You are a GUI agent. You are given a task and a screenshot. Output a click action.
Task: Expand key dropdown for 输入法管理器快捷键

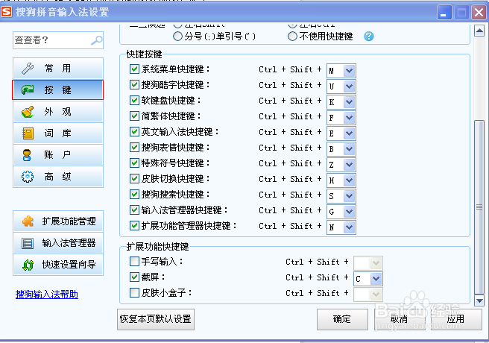point(350,212)
